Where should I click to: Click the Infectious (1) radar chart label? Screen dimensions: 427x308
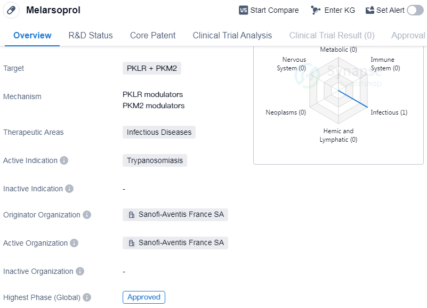pyautogui.click(x=389, y=112)
